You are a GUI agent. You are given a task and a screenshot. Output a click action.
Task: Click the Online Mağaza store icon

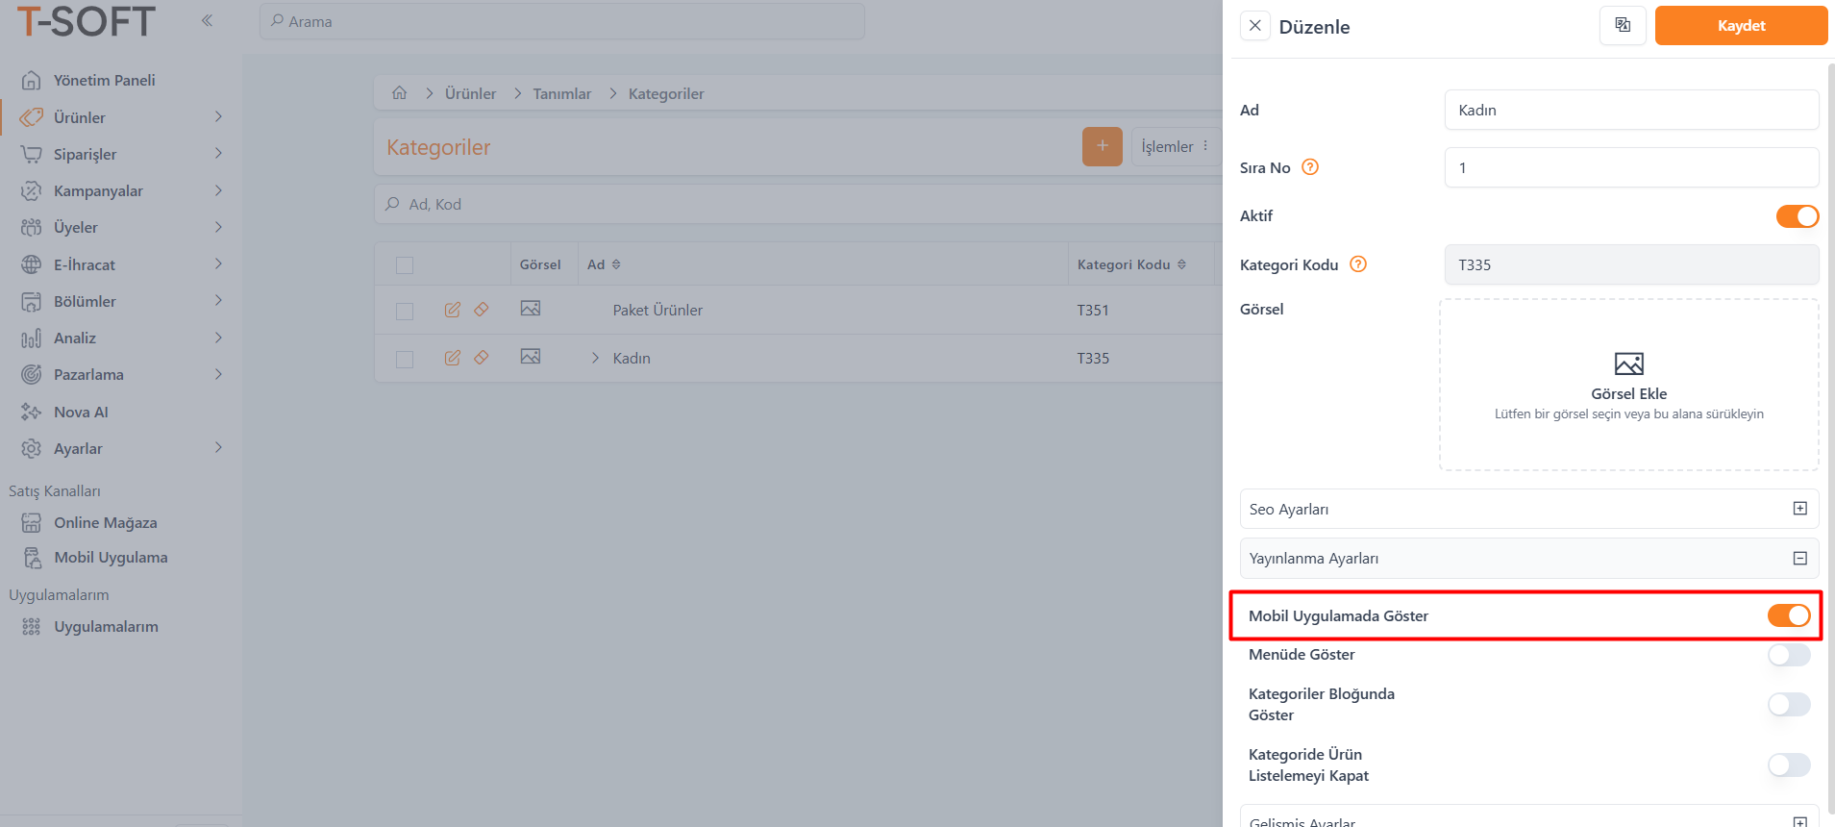point(32,522)
